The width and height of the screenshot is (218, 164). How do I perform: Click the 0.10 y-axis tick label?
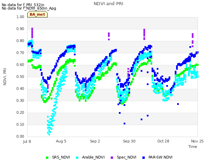pos(20,124)
